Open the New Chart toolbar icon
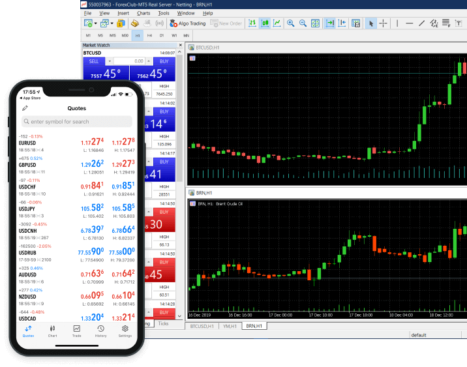The height and width of the screenshot is (367, 467). click(x=88, y=23)
